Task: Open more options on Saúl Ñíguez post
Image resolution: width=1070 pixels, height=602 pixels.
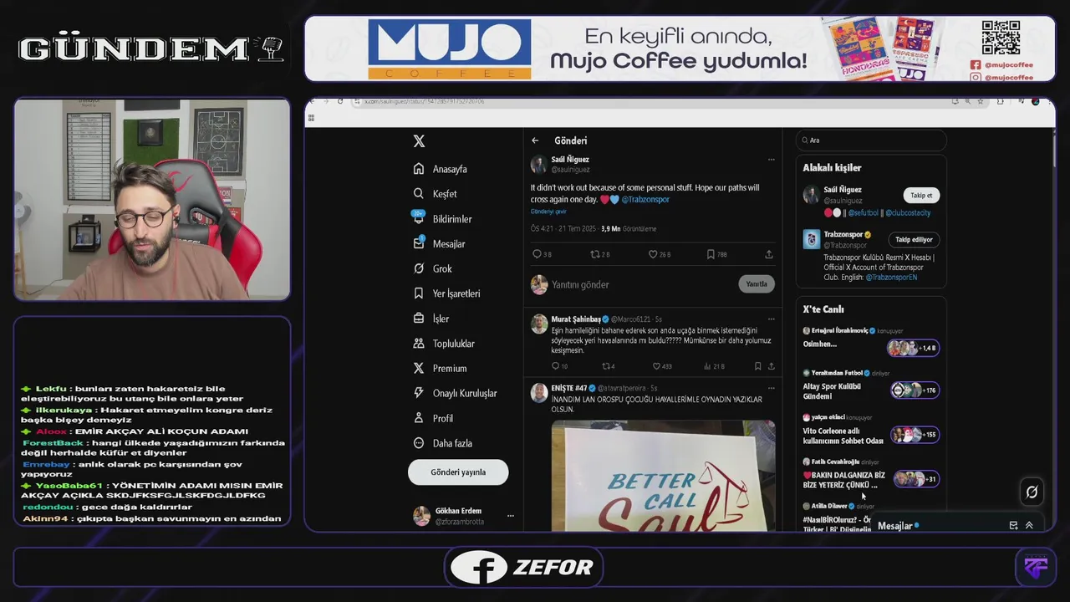Action: coord(771,159)
